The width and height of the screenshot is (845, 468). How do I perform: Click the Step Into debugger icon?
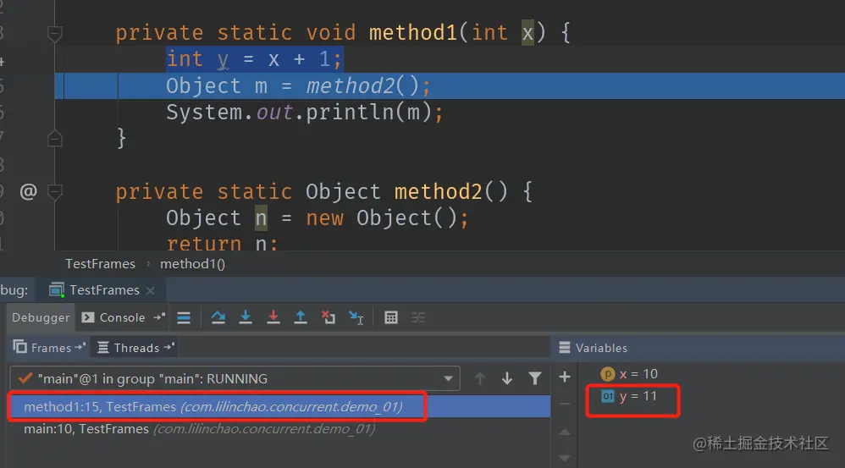(x=246, y=317)
